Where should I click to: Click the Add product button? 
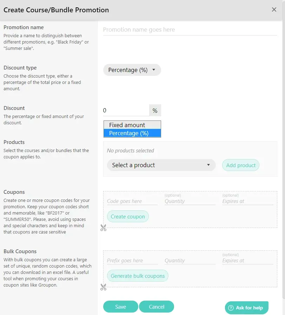coord(241,165)
